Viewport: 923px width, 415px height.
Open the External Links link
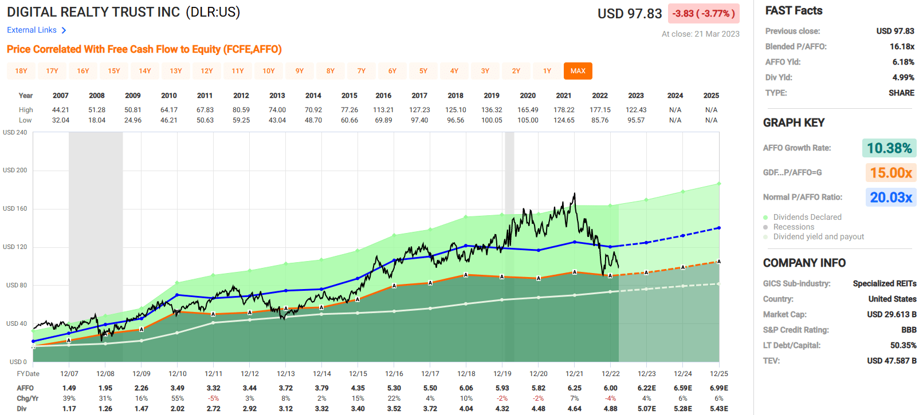(32, 30)
